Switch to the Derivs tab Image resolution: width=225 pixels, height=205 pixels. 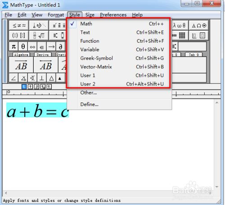pyautogui.click(x=43, y=55)
